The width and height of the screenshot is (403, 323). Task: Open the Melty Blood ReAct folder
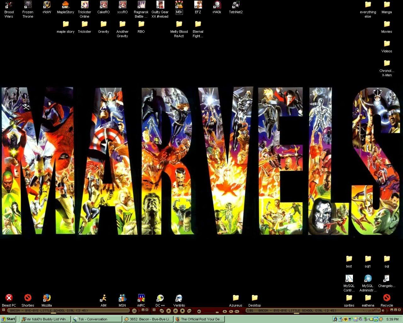[x=179, y=29]
